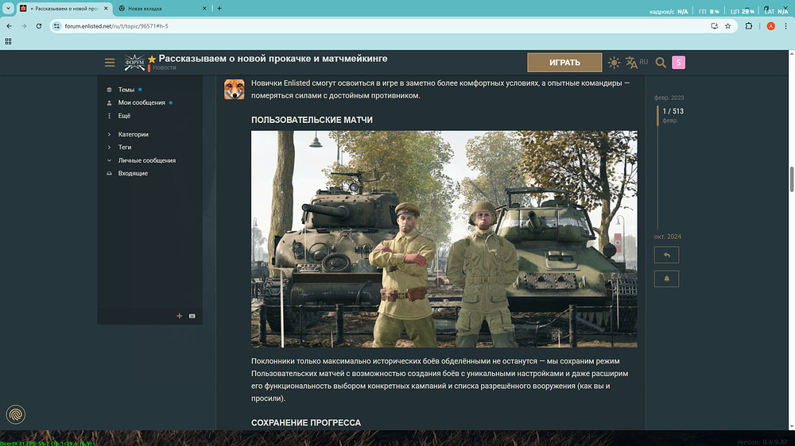
Task: Open forum search magnifier
Action: [661, 62]
